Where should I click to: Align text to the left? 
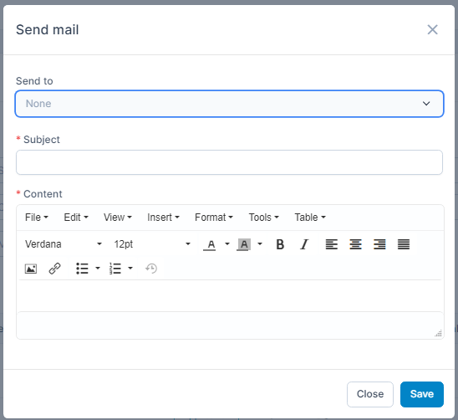coord(332,244)
